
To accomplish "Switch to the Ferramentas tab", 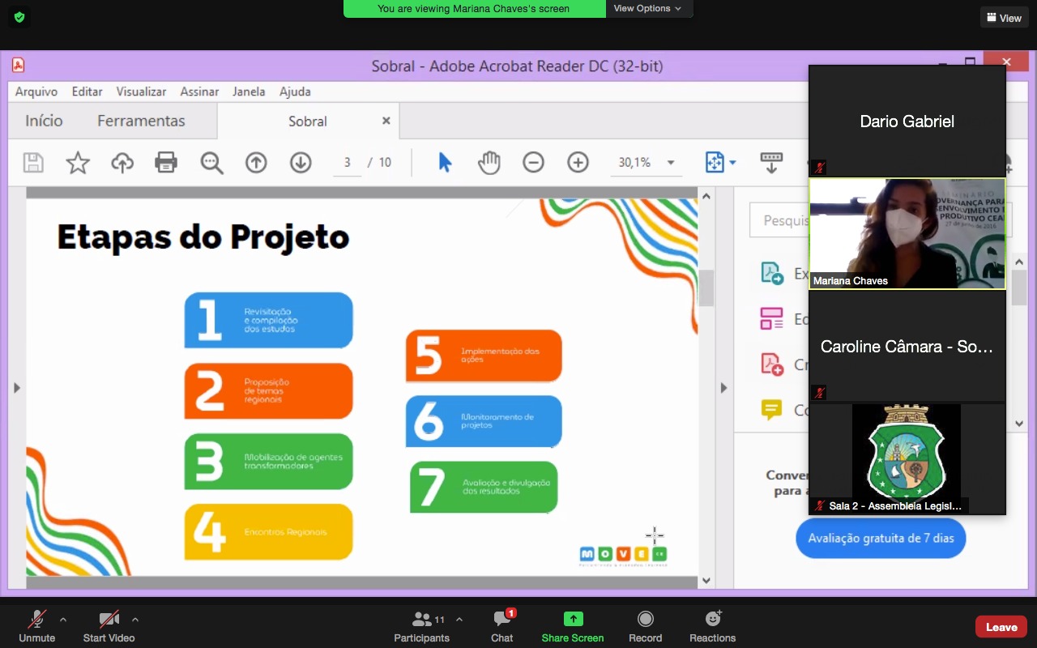I will pyautogui.click(x=141, y=121).
